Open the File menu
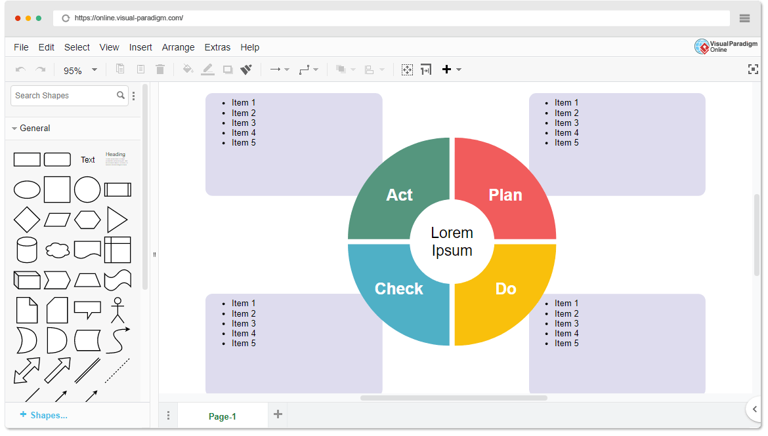Screen dimensions: 768x436 point(21,47)
